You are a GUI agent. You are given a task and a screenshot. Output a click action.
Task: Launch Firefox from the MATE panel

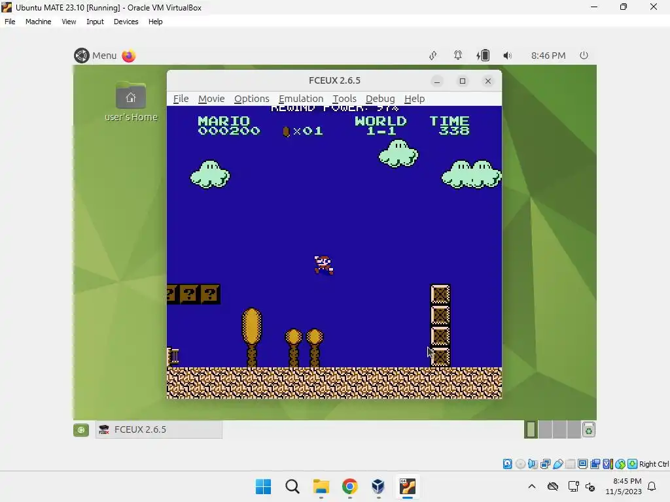pos(129,56)
